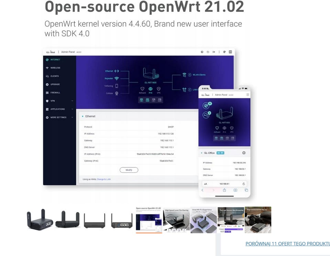
Task: Open UPGRADE in the admin panel sidebar
Action: pos(55,84)
